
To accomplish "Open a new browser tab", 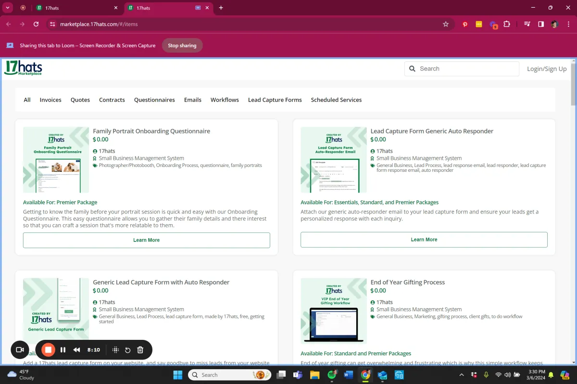I will 221,8.
